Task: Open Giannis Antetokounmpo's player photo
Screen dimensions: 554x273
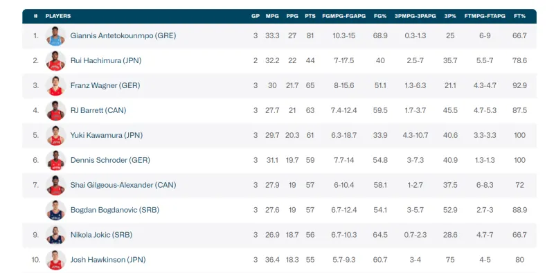Action: tap(55, 36)
